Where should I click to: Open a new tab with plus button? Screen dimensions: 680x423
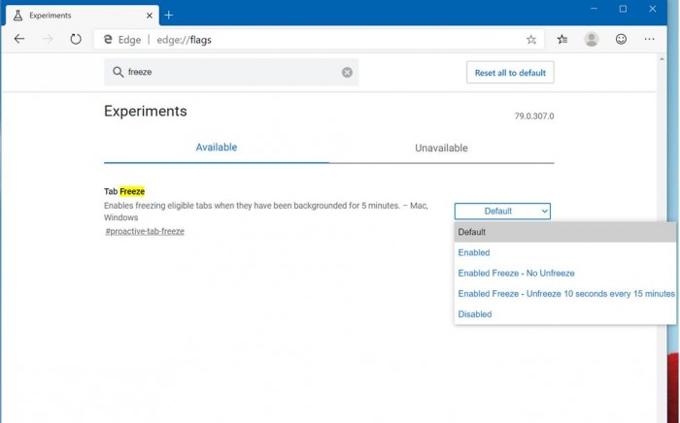click(169, 16)
